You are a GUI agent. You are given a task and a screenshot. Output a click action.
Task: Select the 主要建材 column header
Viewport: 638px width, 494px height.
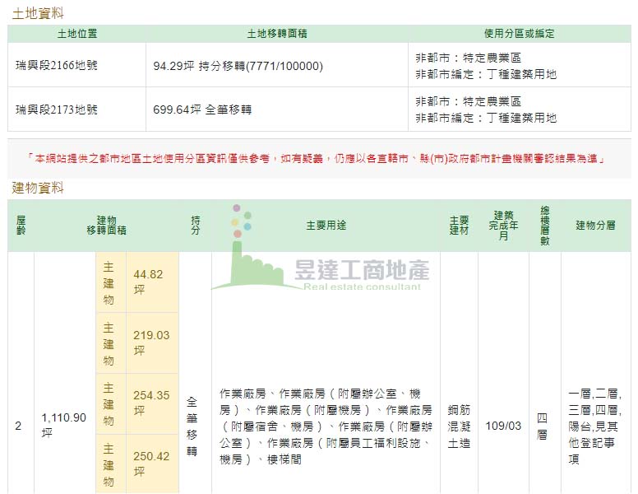(459, 226)
